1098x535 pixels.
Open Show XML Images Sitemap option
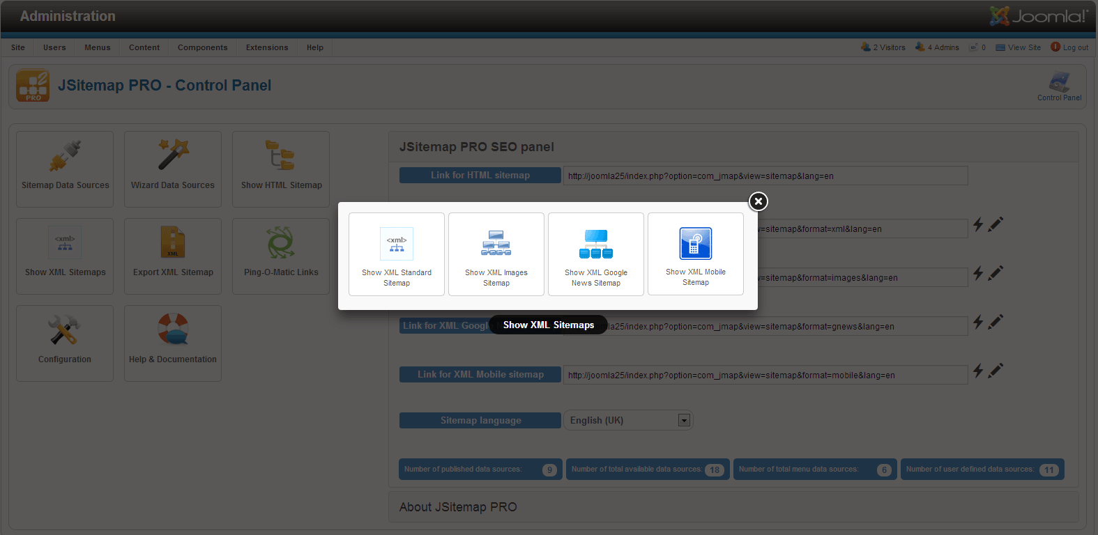coord(496,254)
